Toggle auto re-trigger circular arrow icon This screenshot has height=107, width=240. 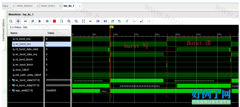pyautogui.click(x=32, y=21)
